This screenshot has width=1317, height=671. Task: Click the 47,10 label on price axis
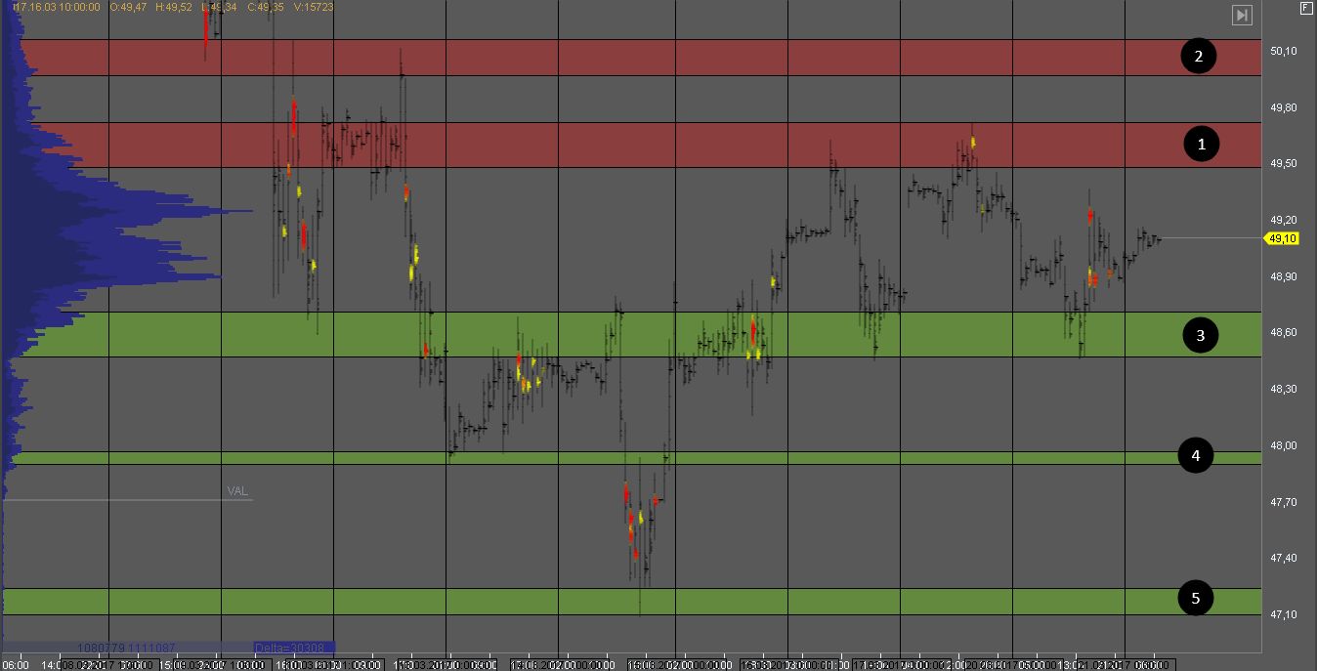pos(1283,614)
